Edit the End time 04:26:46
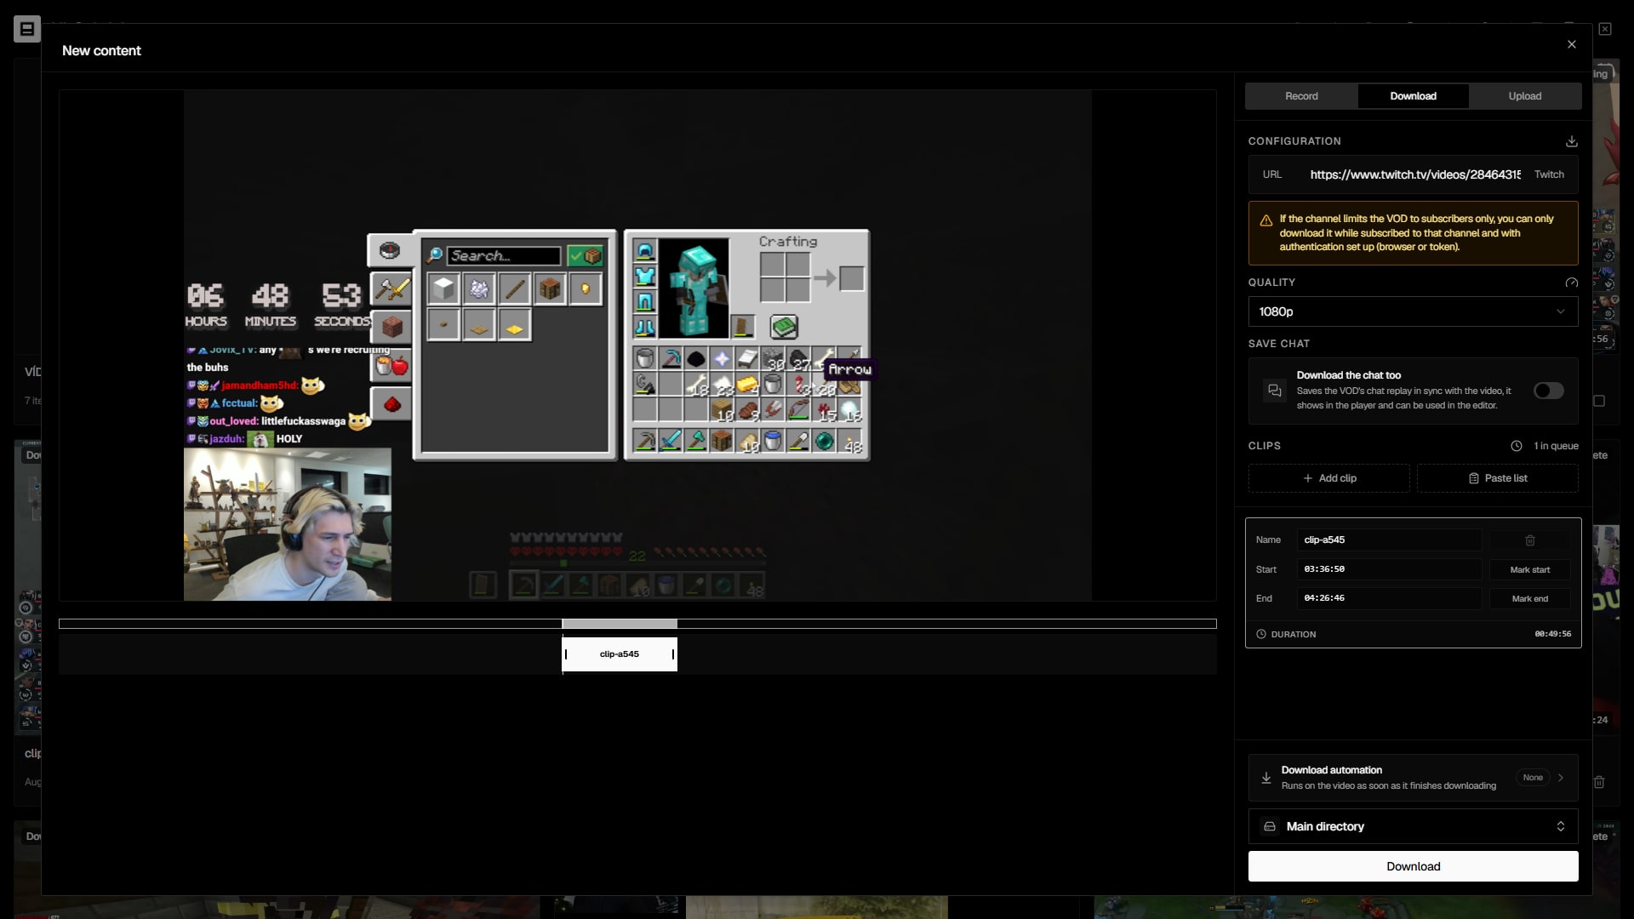1634x919 pixels. click(1388, 598)
